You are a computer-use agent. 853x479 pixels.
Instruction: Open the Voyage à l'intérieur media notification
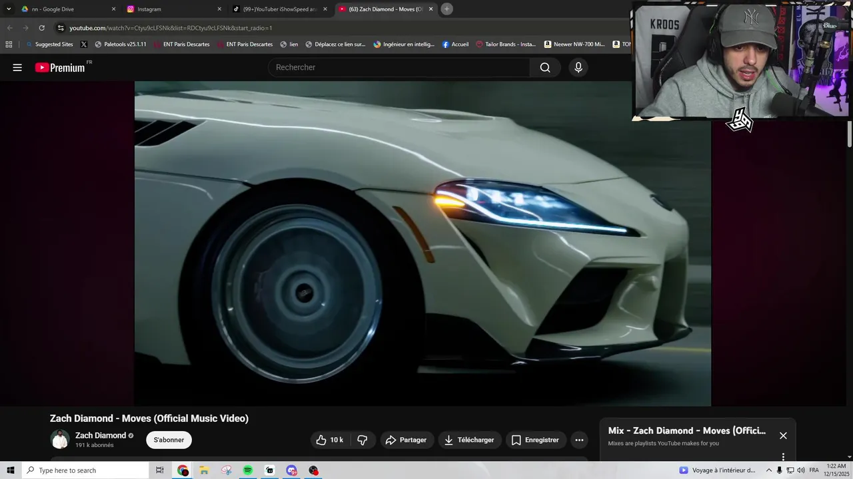pos(717,470)
